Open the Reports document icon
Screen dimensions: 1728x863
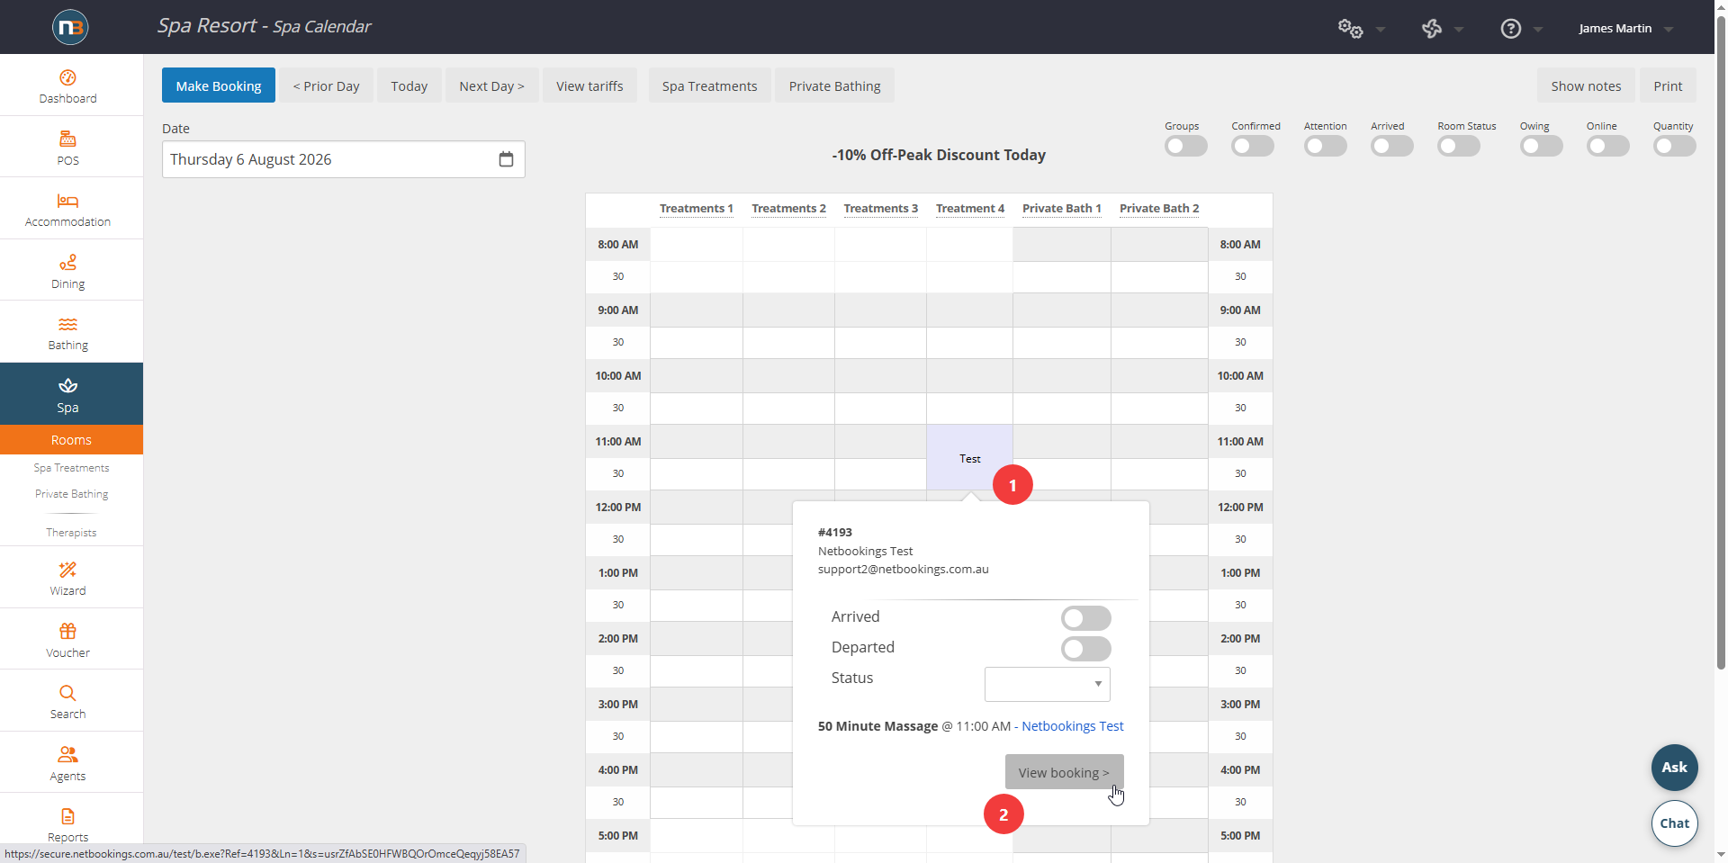point(67,816)
